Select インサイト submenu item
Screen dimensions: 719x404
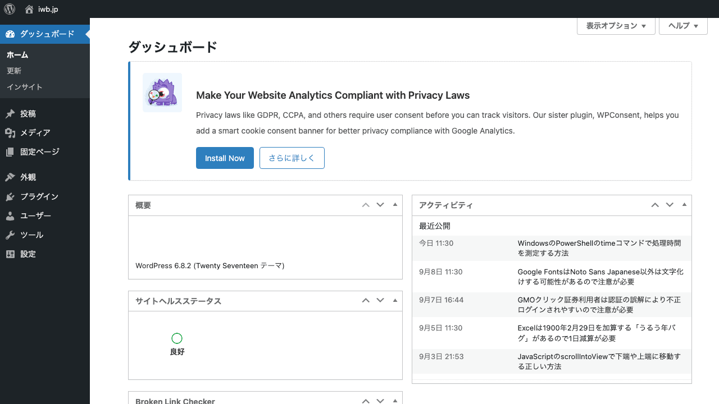(25, 87)
